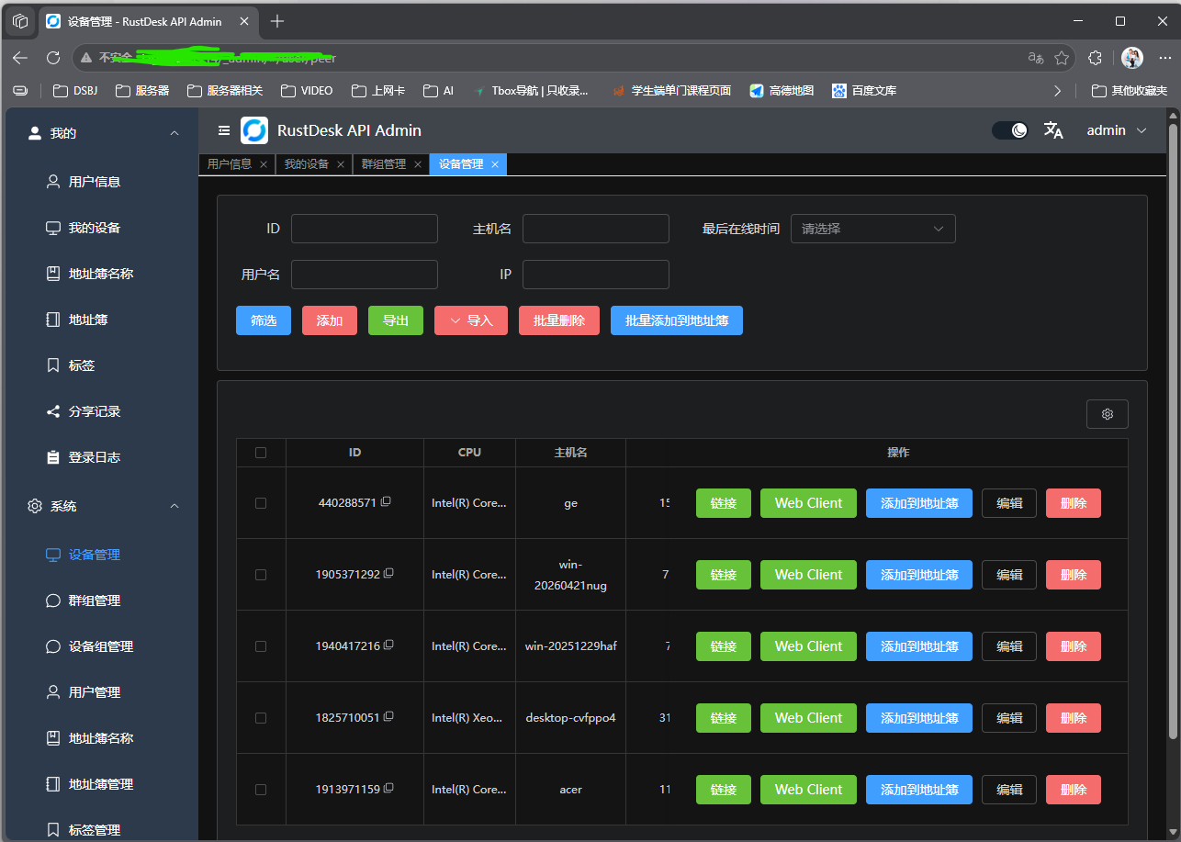Click the sidebar collapse hamburger icon
The height and width of the screenshot is (842, 1181).
tap(224, 130)
